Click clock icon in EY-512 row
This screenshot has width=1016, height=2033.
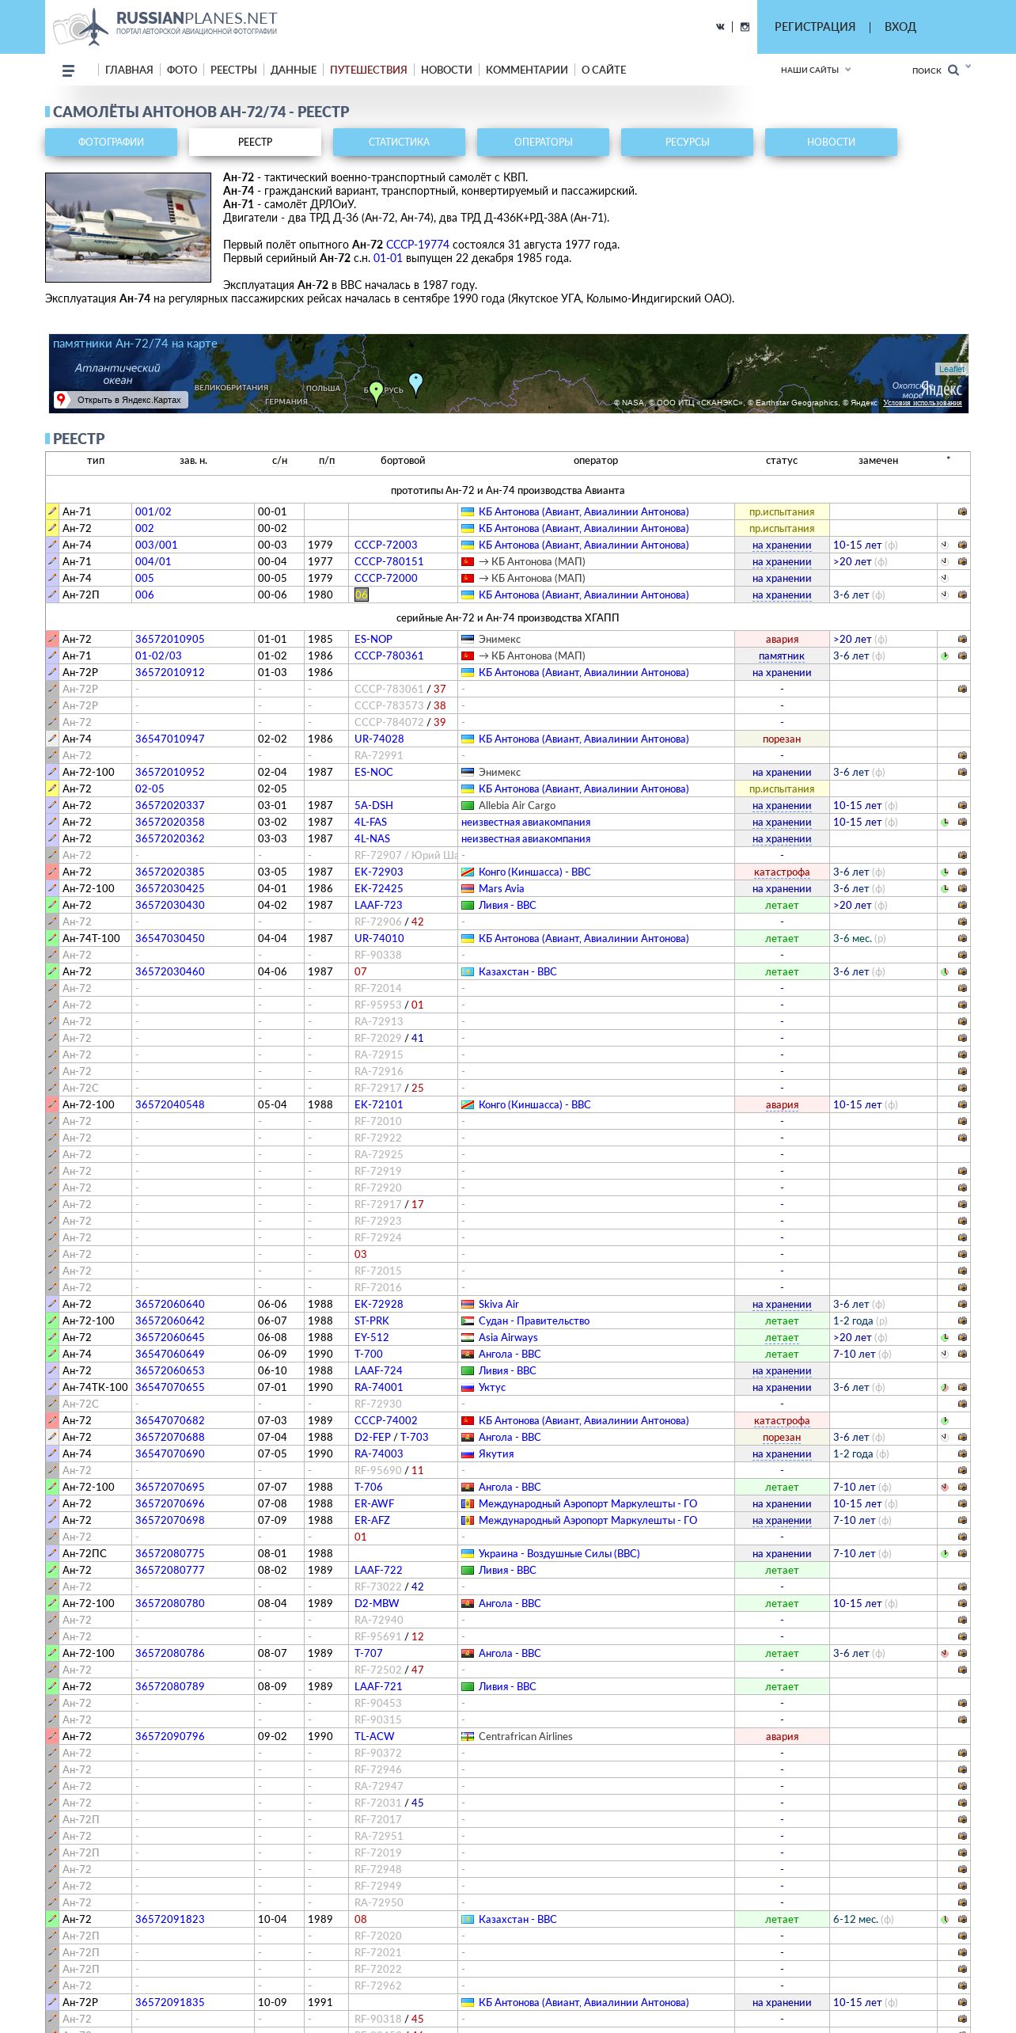pyautogui.click(x=944, y=1337)
